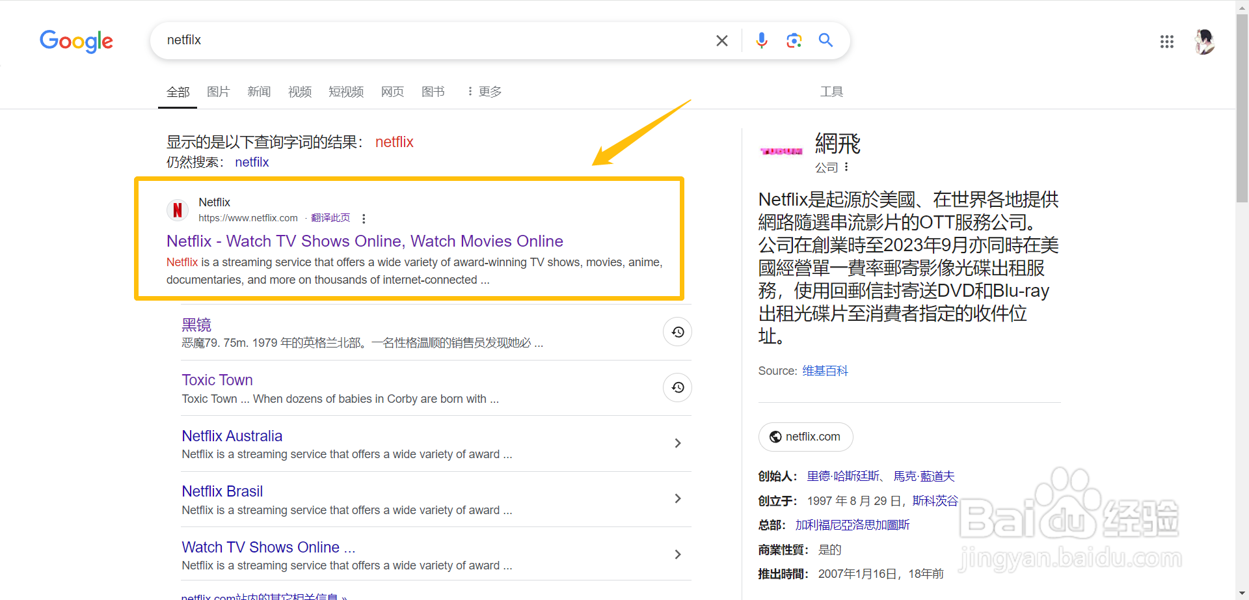Screen dimensions: 1249x600
Task: Click the Google logo
Action: (x=76, y=41)
